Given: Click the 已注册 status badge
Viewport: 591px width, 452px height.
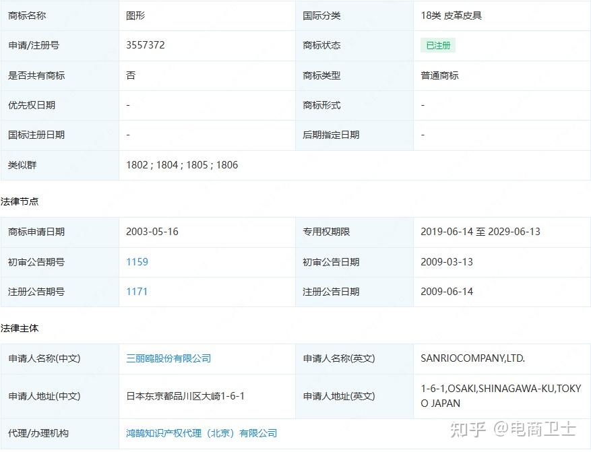Looking at the screenshot, I should [x=438, y=46].
